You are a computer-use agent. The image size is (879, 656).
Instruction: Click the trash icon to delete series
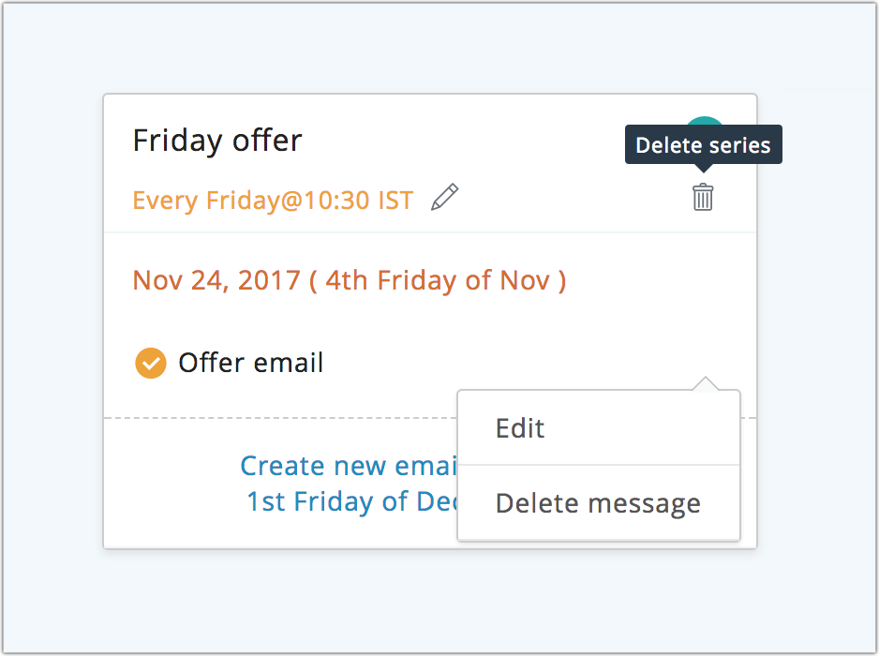pos(703,198)
